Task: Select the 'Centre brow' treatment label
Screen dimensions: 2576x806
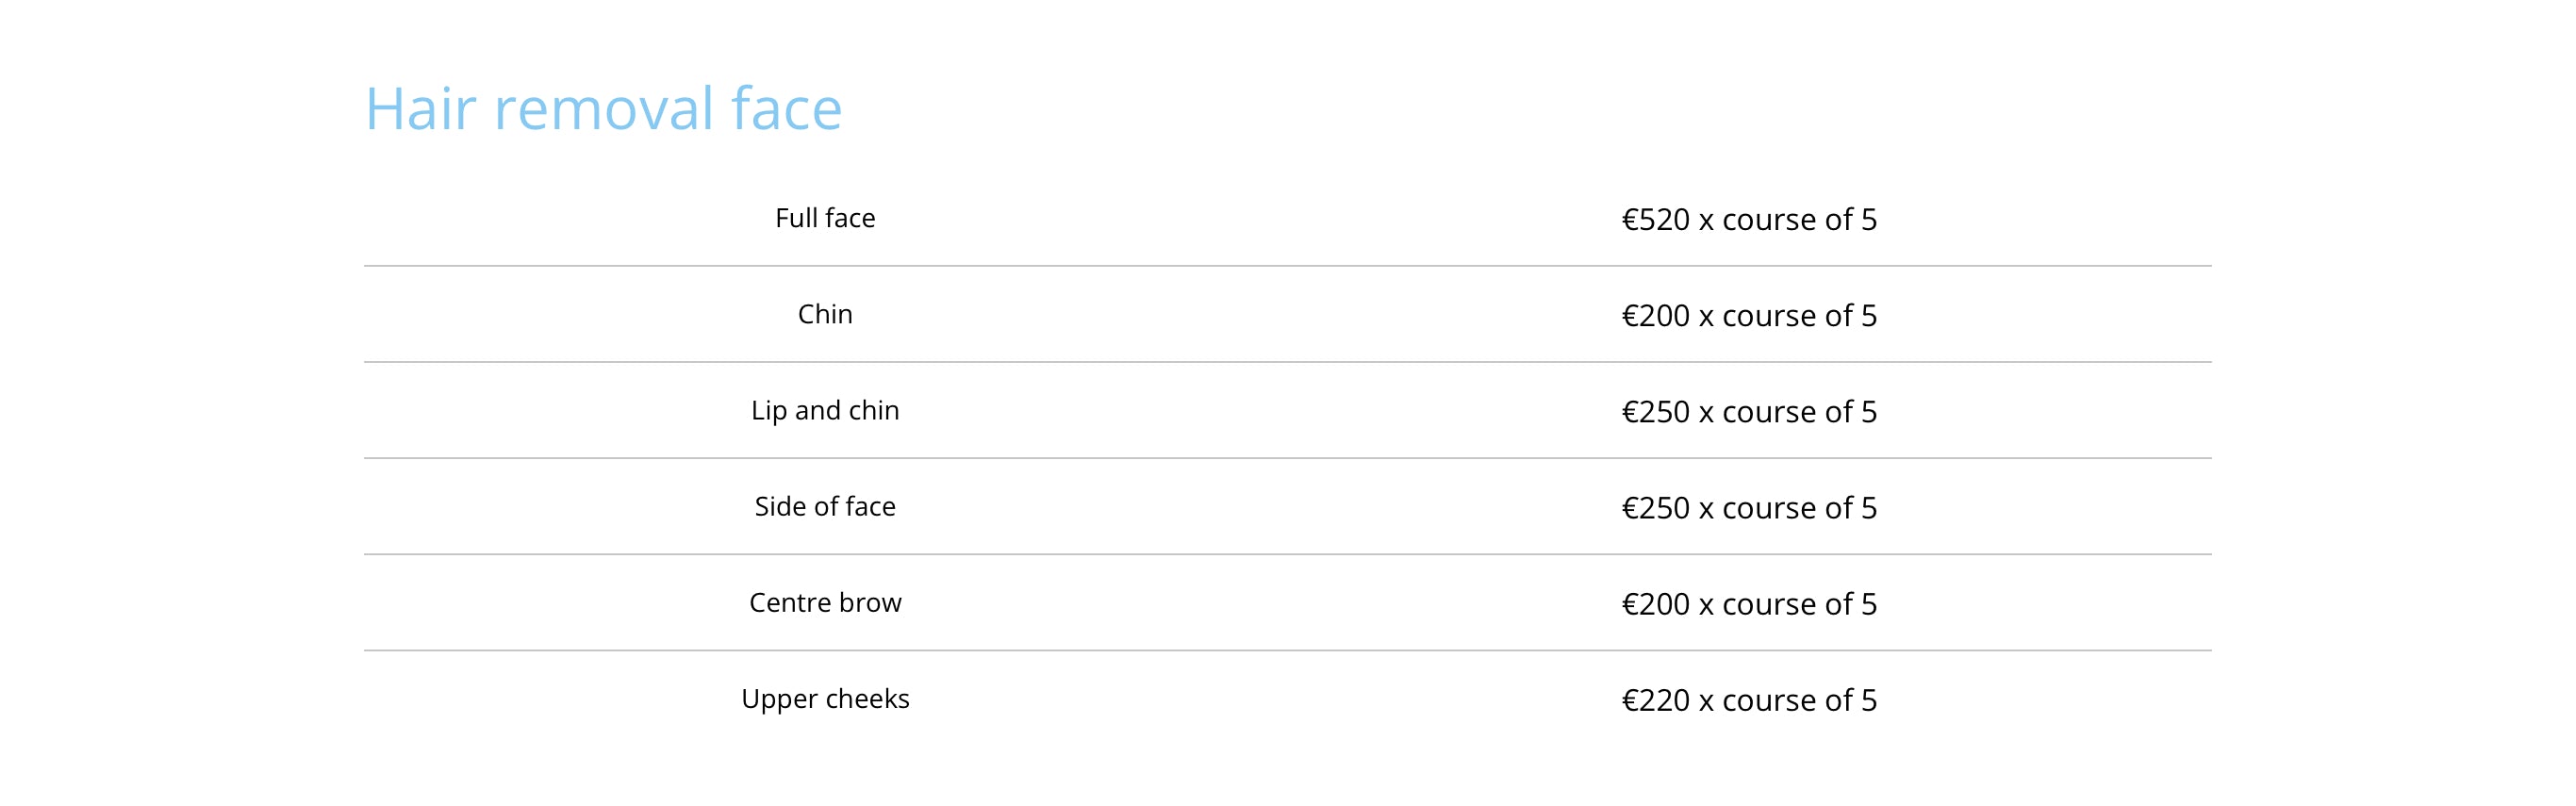Action: (x=825, y=602)
